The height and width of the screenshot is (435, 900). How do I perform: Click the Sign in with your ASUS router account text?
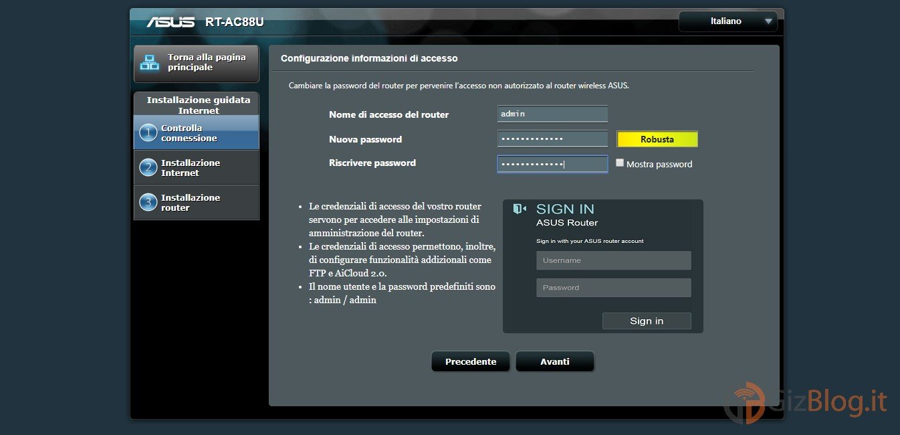tap(590, 241)
